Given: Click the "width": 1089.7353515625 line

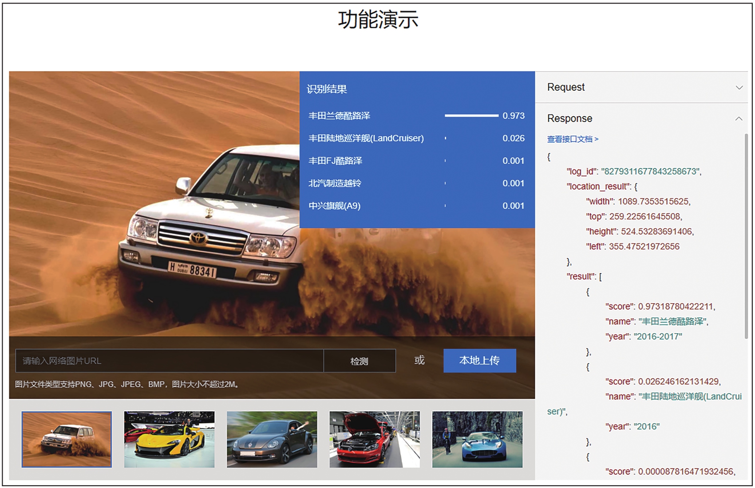Looking at the screenshot, I should pyautogui.click(x=638, y=201).
